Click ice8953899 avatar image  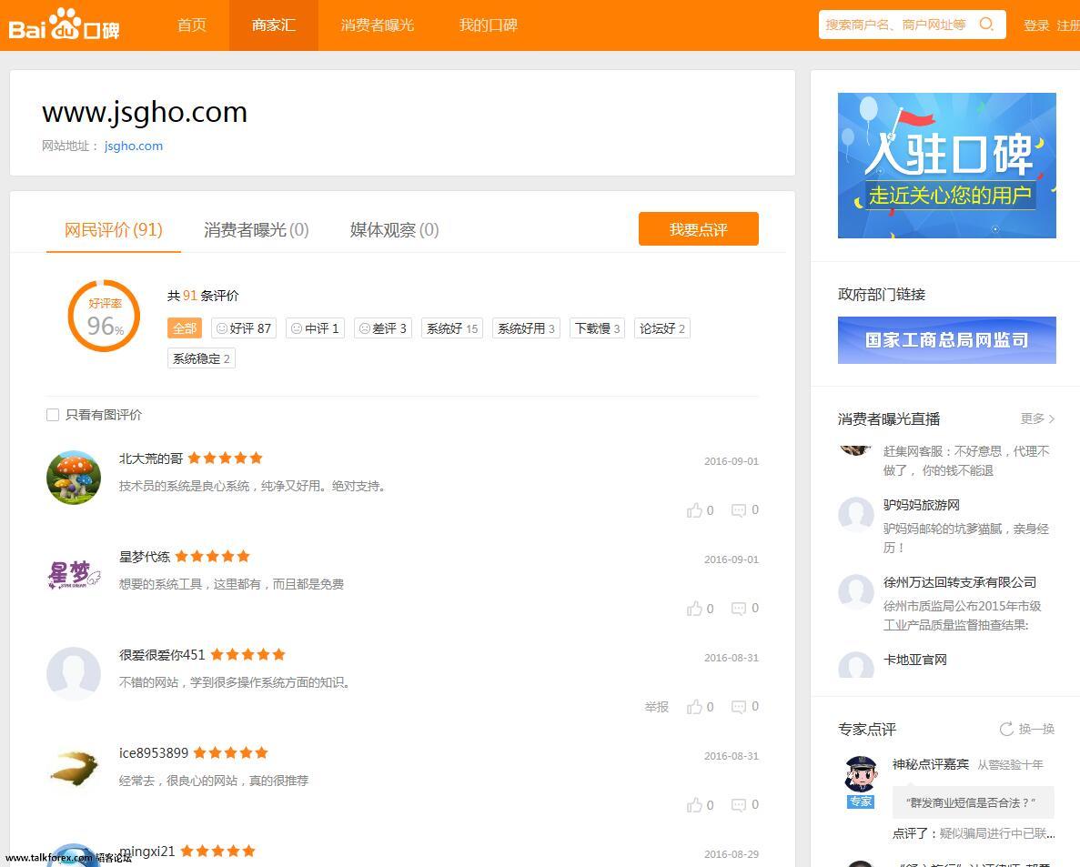click(74, 770)
